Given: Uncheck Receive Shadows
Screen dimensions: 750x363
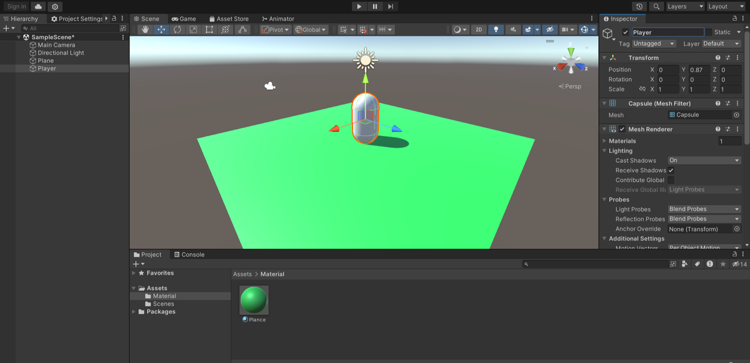Looking at the screenshot, I should [x=671, y=170].
